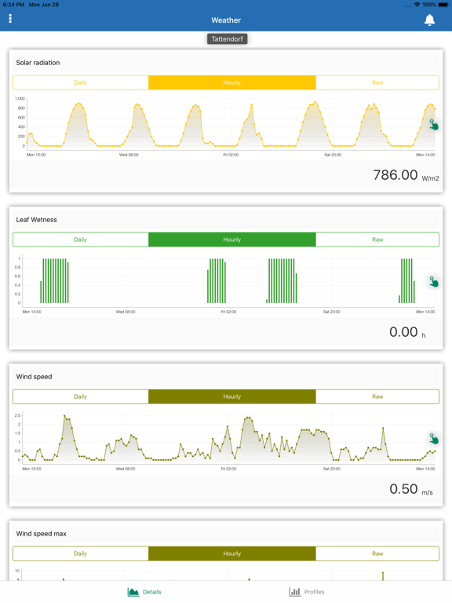Check the Wi-Fi status icon
452x603 pixels.
[x=417, y=5]
